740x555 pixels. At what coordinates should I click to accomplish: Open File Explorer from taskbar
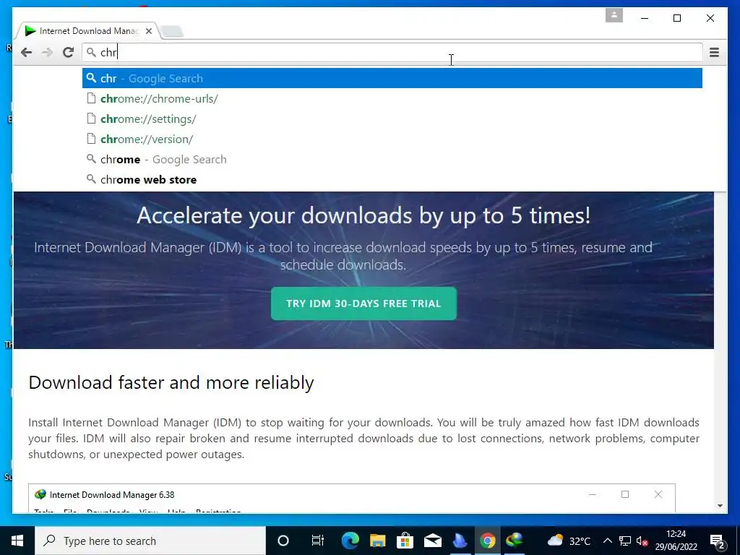point(377,541)
